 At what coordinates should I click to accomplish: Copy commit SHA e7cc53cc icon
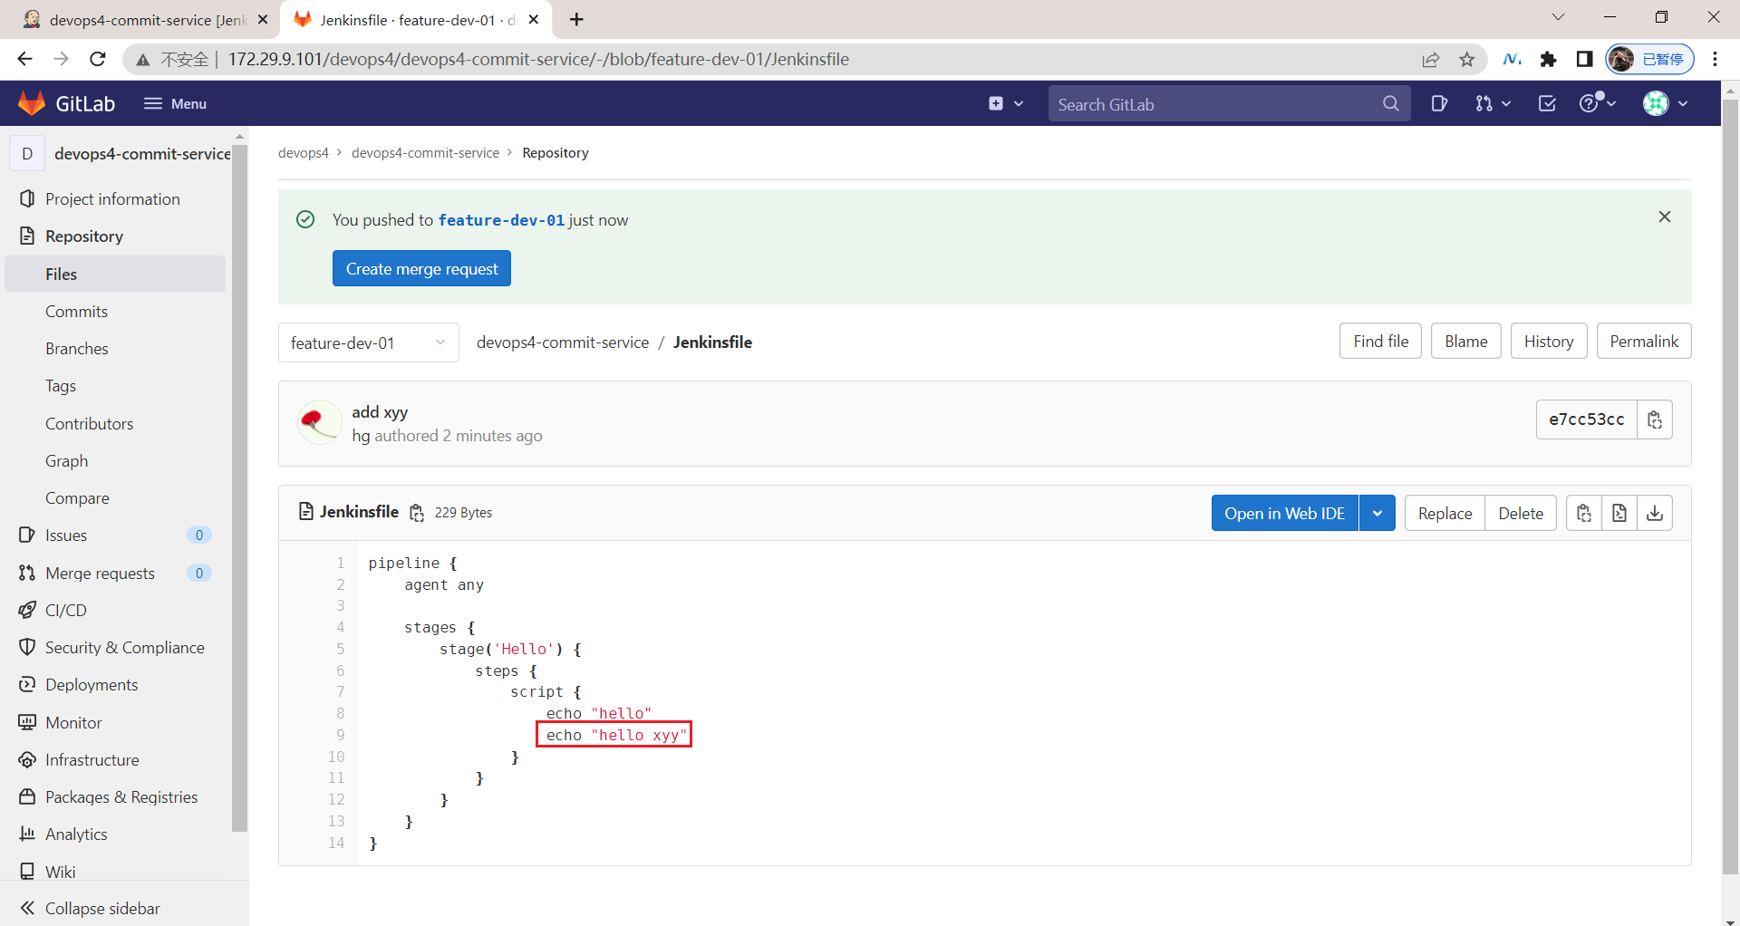pyautogui.click(x=1655, y=420)
